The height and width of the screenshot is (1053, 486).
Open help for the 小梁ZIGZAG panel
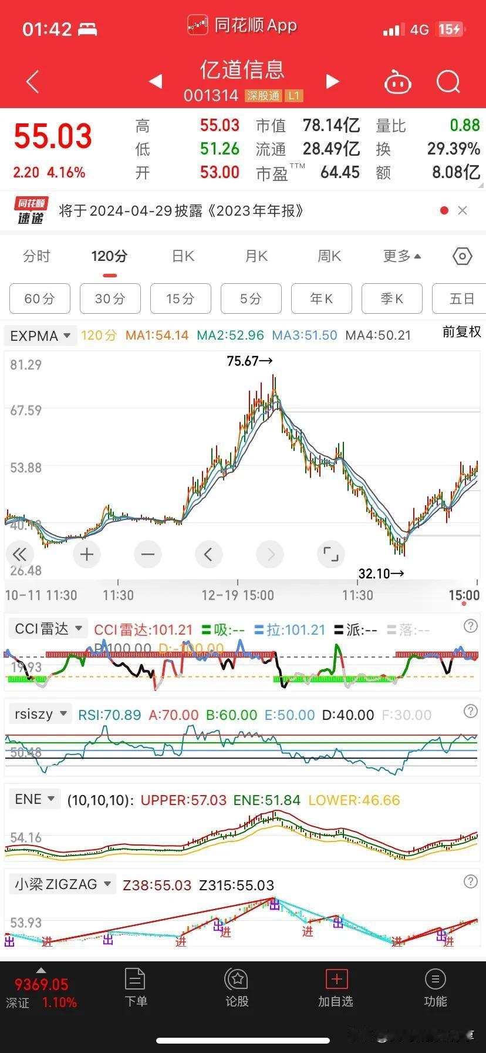(x=470, y=881)
